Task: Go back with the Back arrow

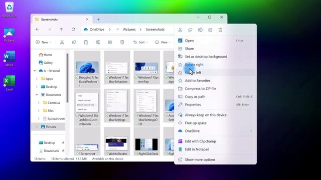Action: pos(37,29)
